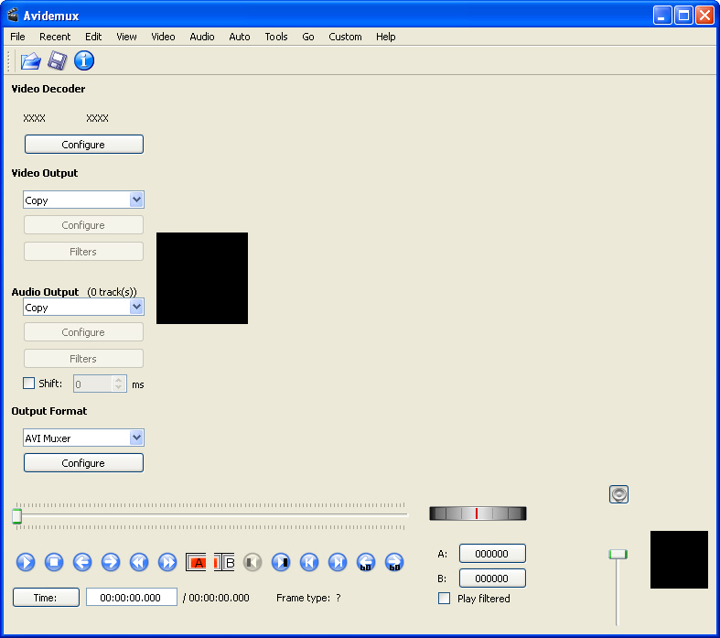720x638 pixels.
Task: Open the Auto menu
Action: (x=240, y=37)
